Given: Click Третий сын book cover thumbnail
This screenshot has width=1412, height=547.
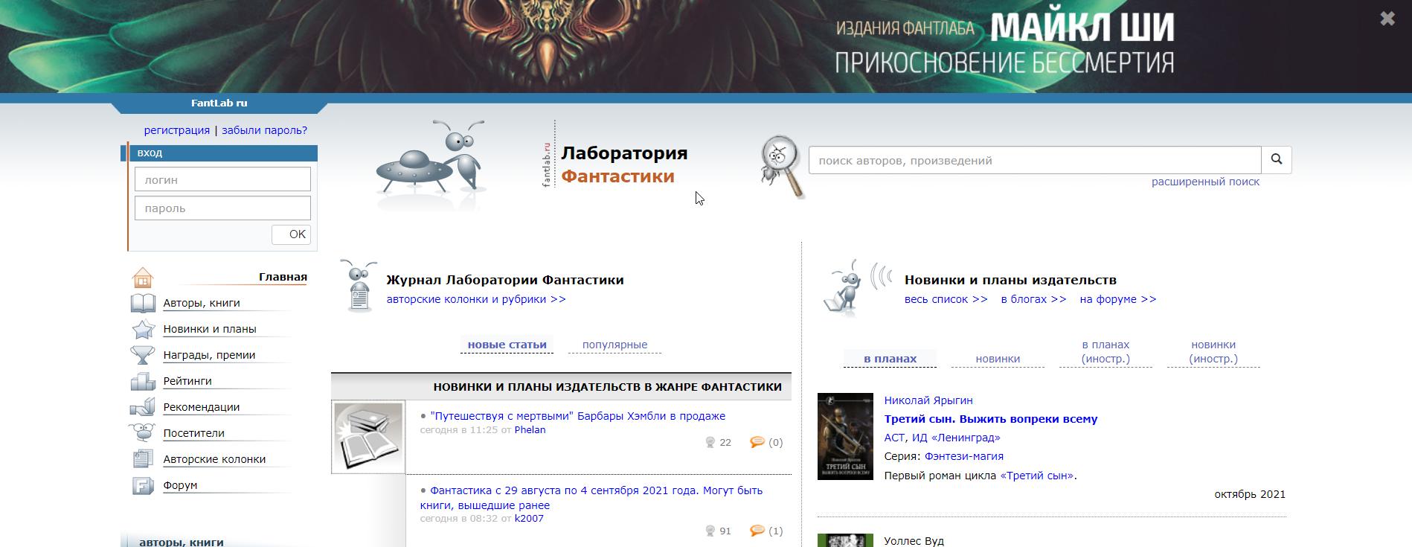Looking at the screenshot, I should [x=845, y=436].
